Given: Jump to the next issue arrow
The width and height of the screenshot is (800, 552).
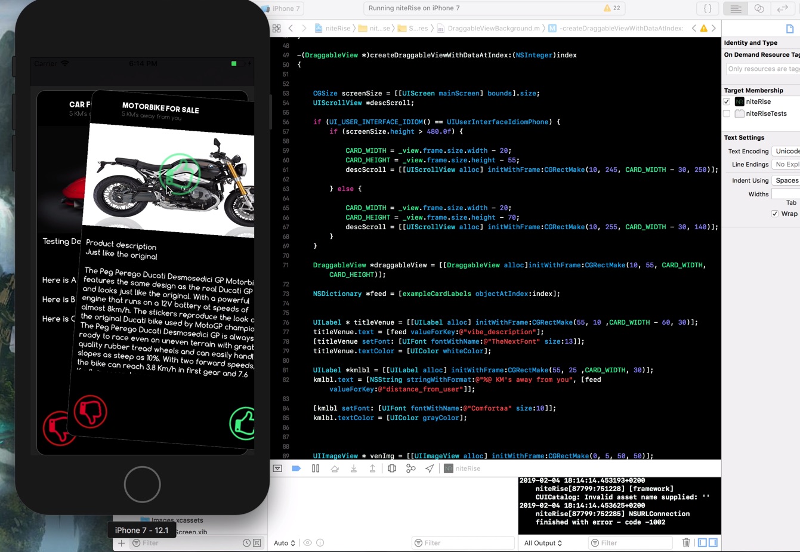Looking at the screenshot, I should (x=713, y=28).
